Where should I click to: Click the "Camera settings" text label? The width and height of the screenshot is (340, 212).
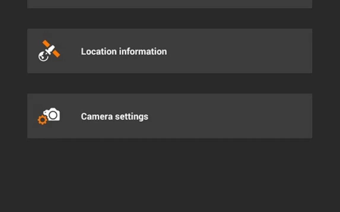115,116
